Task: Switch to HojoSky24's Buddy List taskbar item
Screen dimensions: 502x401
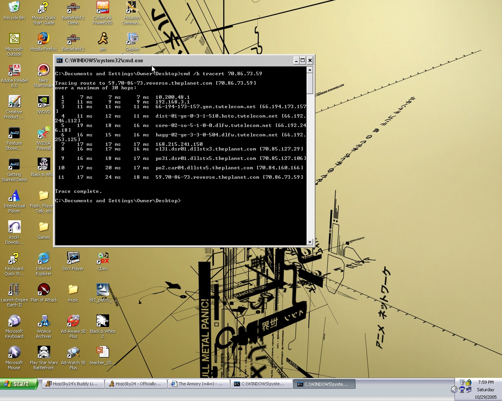Action: click(73, 384)
